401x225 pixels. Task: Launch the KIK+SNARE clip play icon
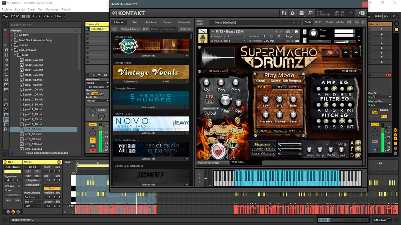tap(88, 29)
